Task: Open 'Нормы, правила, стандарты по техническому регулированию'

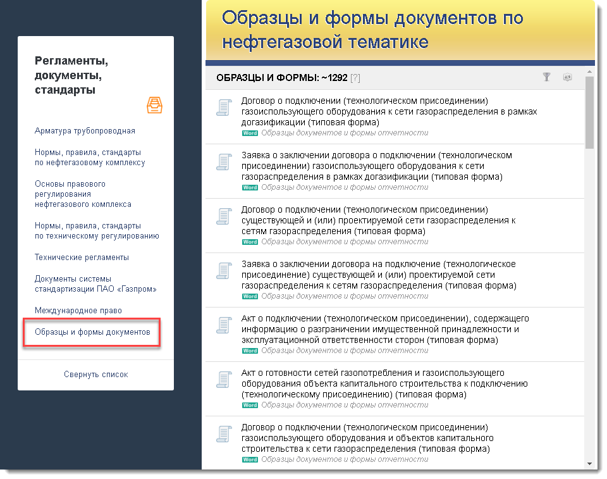Action: point(97,230)
